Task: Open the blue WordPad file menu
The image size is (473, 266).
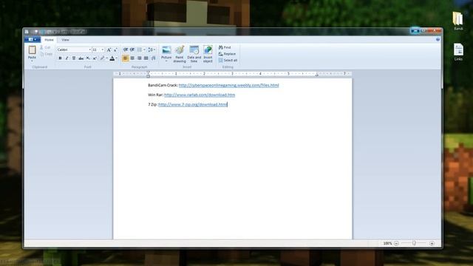Action: point(32,39)
